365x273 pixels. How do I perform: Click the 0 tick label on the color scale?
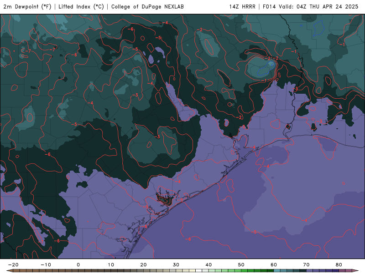[x=78, y=265]
